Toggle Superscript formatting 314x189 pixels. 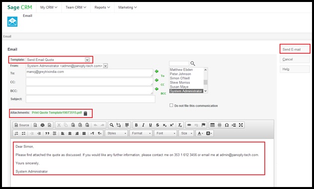(172, 125)
